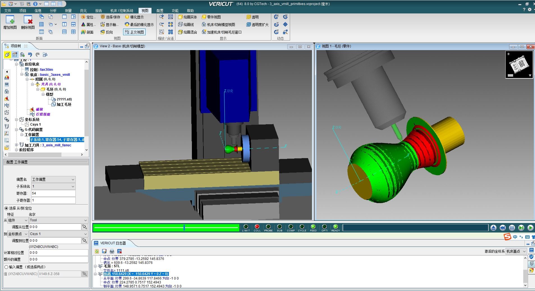Toggle the 正交视图 orthographic view button
This screenshot has height=291, width=535.
(x=134, y=32)
